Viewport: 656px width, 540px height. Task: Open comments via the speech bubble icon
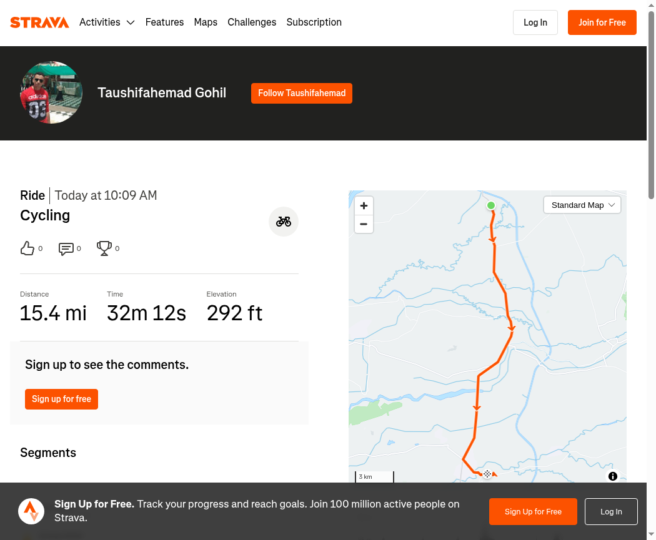point(66,248)
